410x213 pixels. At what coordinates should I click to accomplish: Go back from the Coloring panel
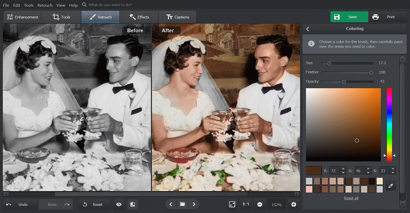(x=308, y=29)
